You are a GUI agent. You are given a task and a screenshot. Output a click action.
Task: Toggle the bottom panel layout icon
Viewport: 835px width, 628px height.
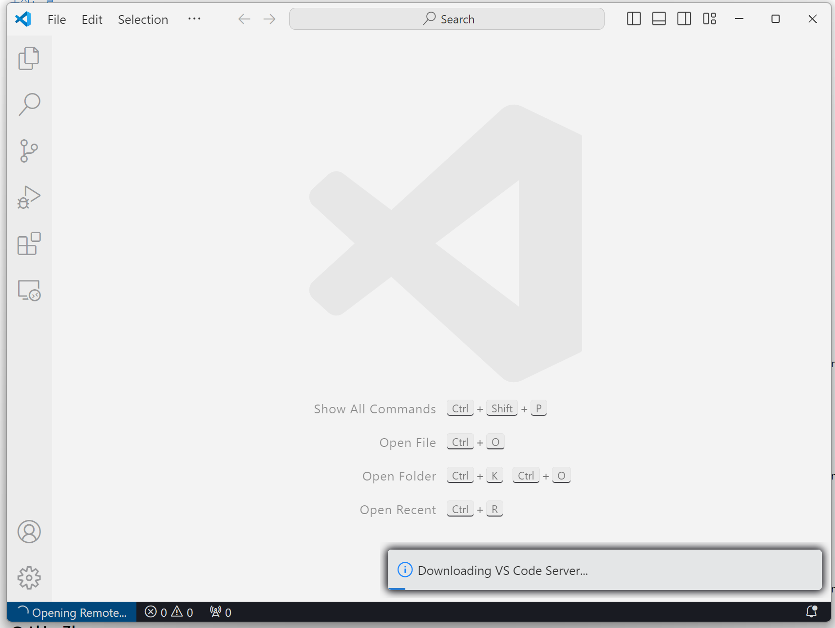click(x=659, y=19)
